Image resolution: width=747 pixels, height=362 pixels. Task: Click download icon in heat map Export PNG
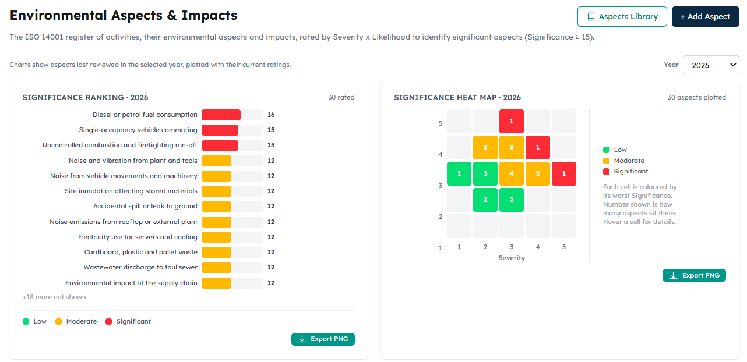pos(673,275)
